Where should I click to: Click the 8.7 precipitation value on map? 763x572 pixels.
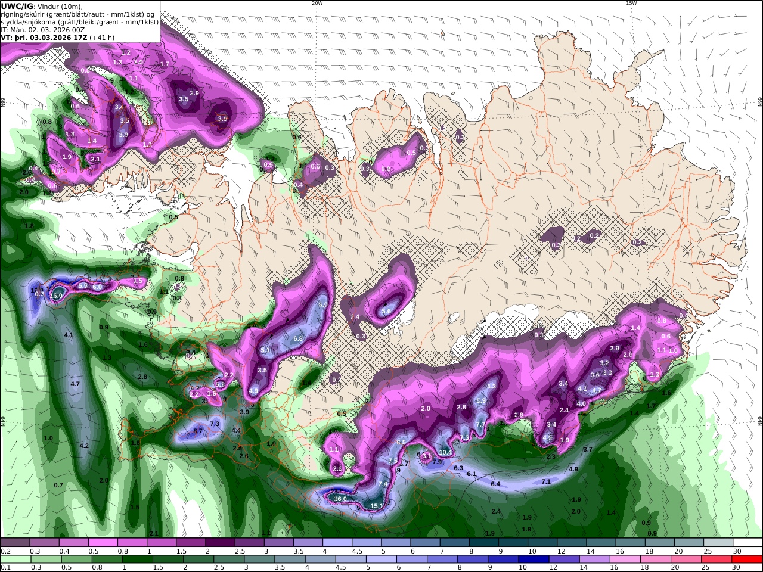[198, 431]
